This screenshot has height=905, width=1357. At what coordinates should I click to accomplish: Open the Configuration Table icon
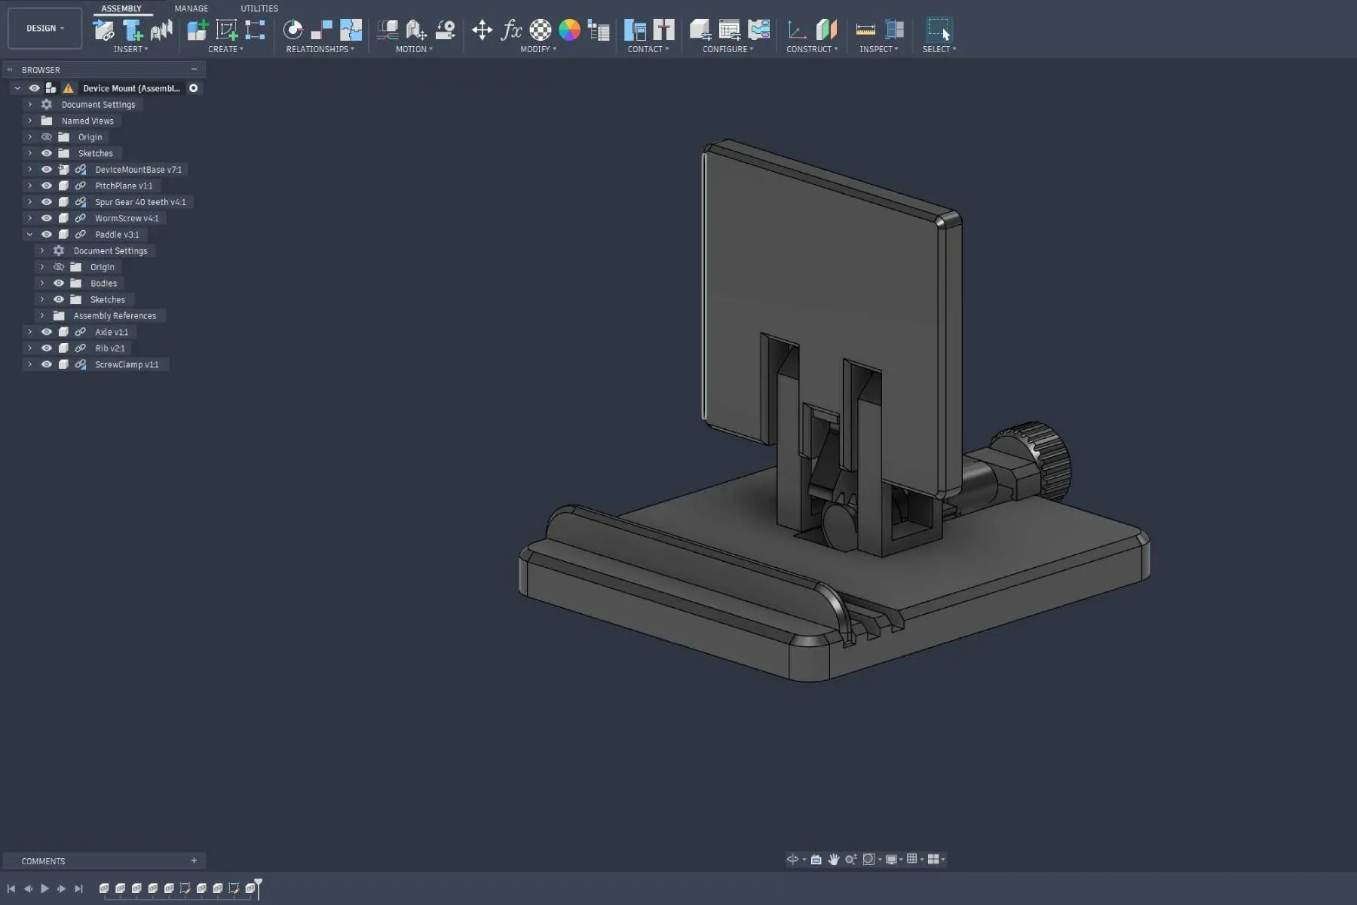[729, 30]
